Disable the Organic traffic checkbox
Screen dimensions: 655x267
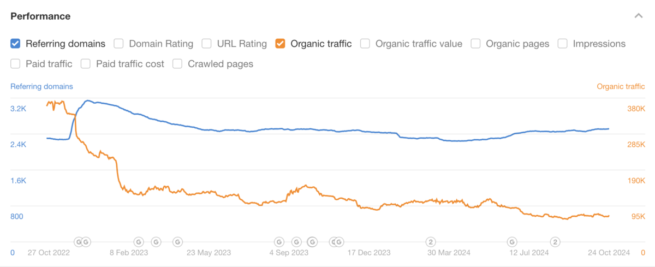pos(281,44)
